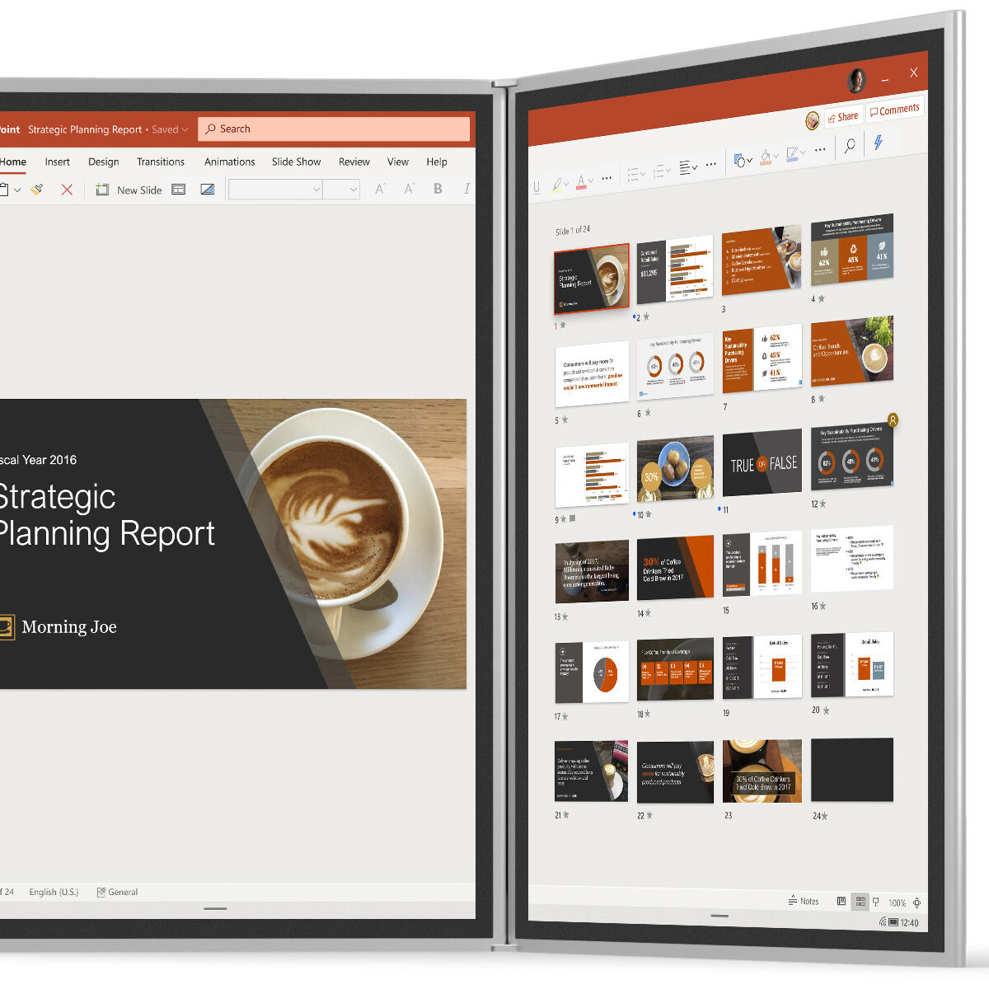Open the Help tab

click(x=437, y=162)
